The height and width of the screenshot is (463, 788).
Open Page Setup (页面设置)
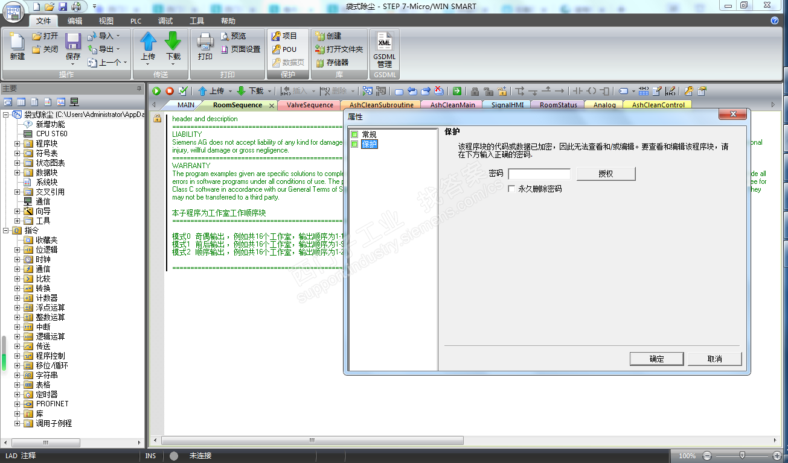click(240, 49)
